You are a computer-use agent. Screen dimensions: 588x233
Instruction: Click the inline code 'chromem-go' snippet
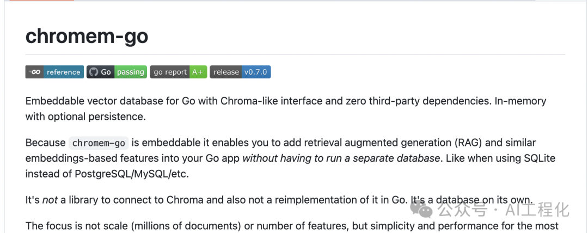(x=99, y=143)
